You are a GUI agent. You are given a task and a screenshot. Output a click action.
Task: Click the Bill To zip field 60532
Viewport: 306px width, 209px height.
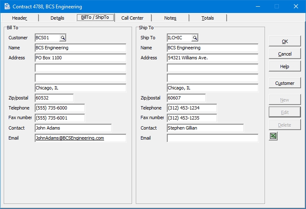[54, 98]
